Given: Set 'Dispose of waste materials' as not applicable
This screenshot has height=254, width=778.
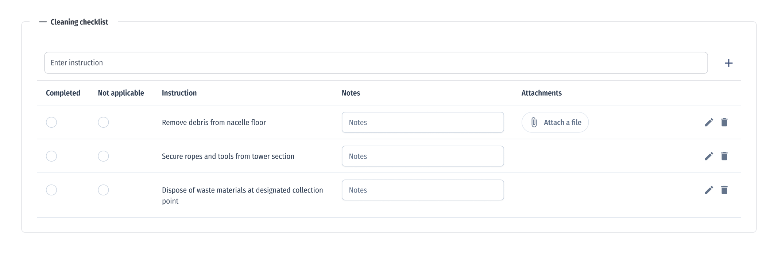Looking at the screenshot, I should click(x=103, y=190).
